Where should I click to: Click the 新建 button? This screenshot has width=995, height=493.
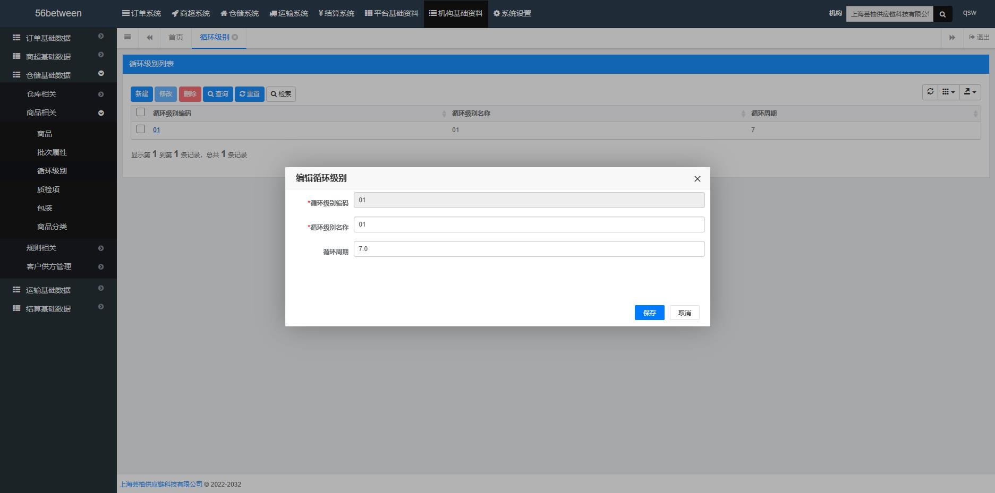[x=142, y=94]
